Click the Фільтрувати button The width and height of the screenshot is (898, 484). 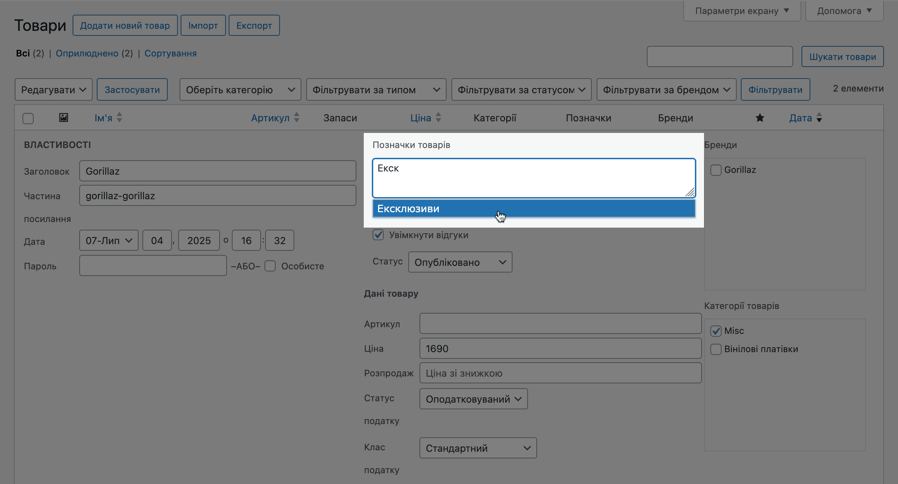776,90
